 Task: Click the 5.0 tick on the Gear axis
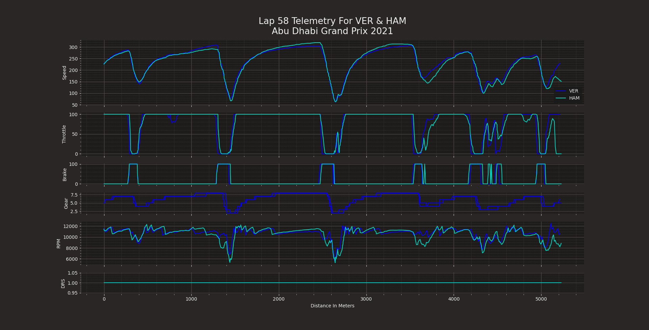click(x=74, y=203)
